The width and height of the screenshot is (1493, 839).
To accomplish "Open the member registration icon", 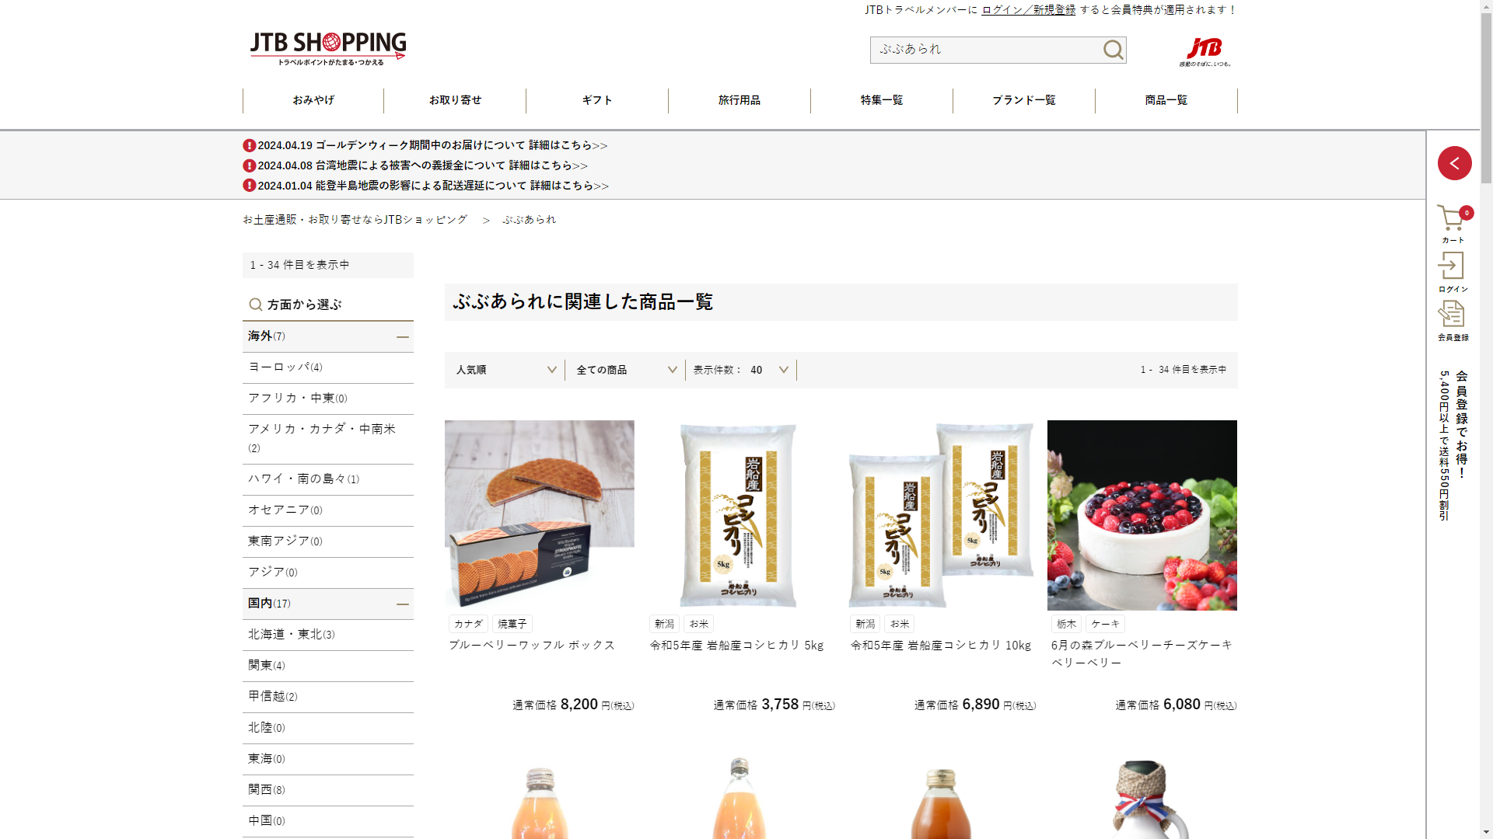I will click(1451, 315).
